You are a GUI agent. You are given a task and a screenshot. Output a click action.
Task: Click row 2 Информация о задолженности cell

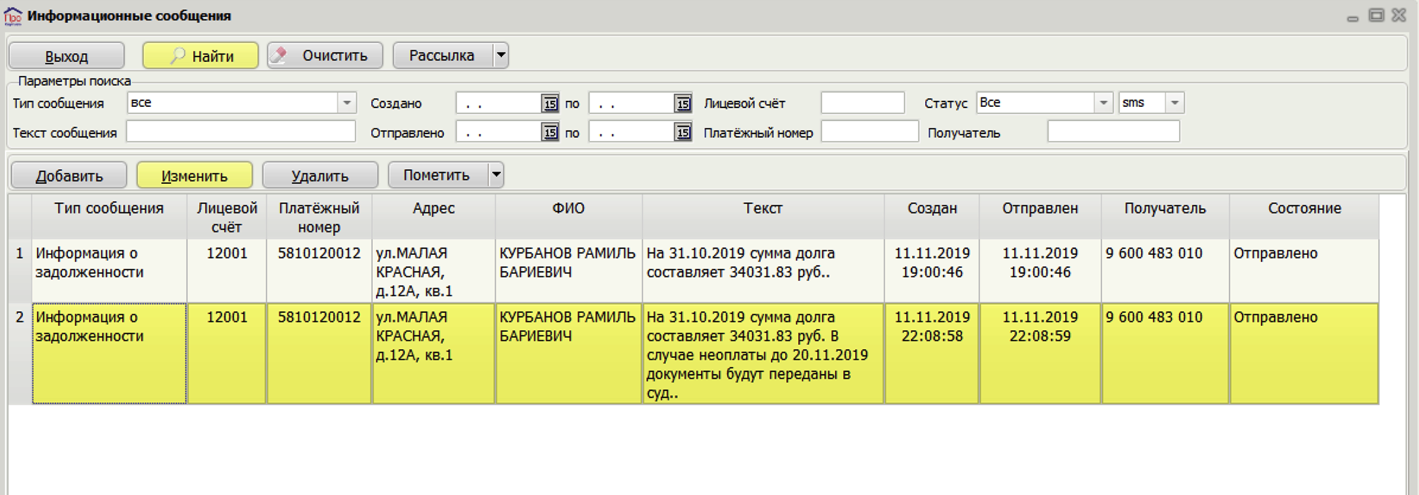[x=109, y=353]
